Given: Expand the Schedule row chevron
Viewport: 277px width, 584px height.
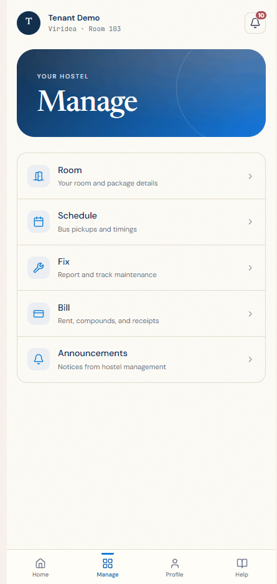Looking at the screenshot, I should [251, 222].
